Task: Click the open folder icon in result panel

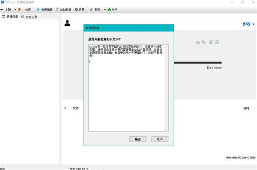Action: click(x=198, y=43)
